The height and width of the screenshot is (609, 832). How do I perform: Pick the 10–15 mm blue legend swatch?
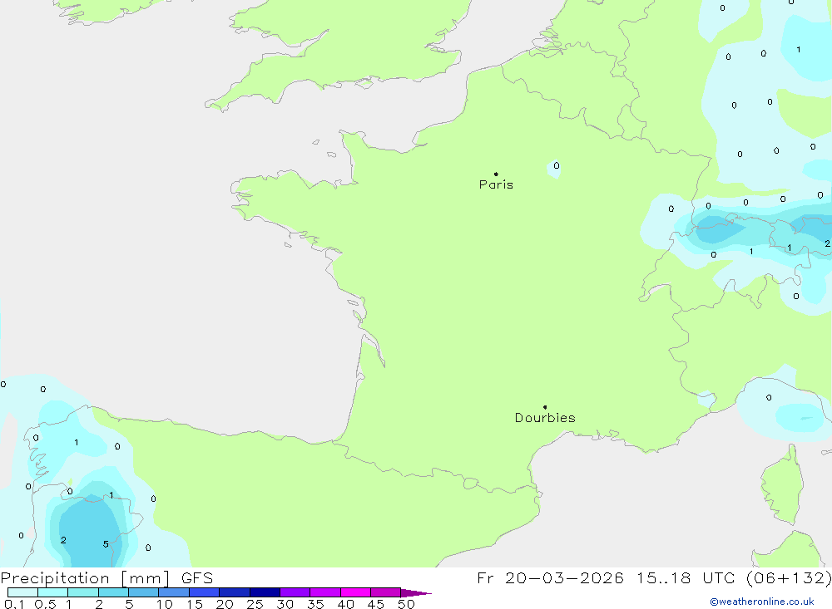coord(174,592)
